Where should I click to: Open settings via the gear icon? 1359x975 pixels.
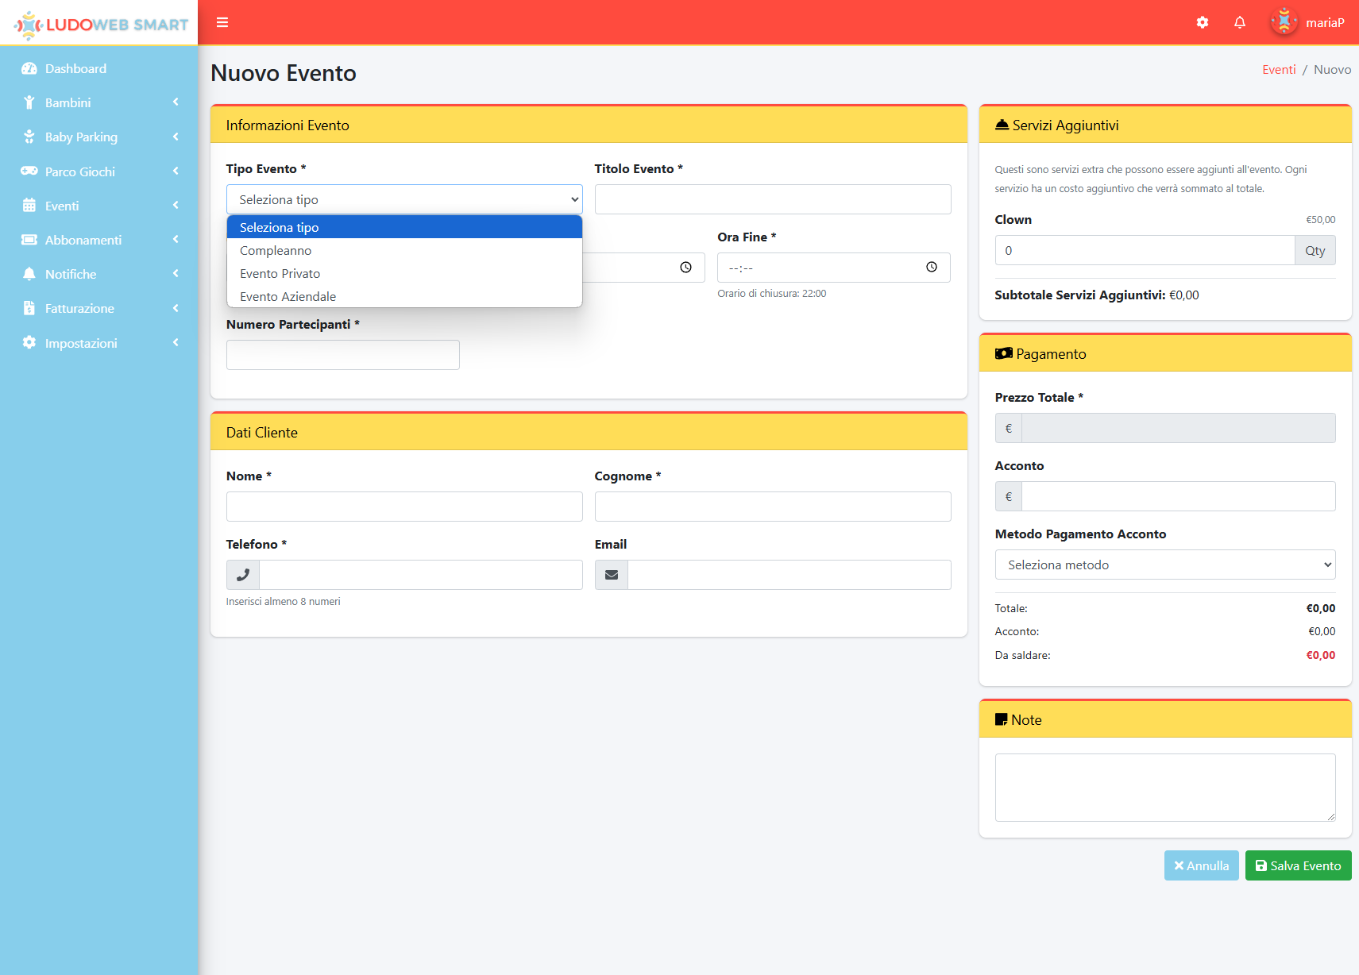1203,22
